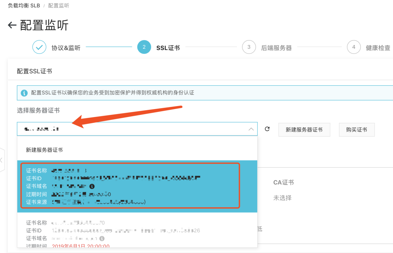Viewport: 393px width, 253px height.
Task: Open step 3 circle for 后端服务器
Action: 249,47
